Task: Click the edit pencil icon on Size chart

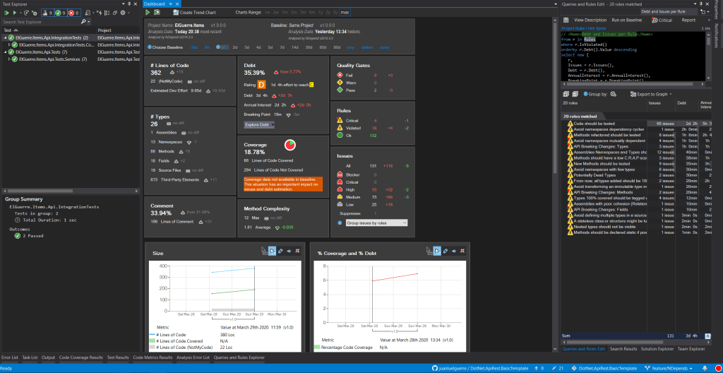Action: pyautogui.click(x=280, y=251)
